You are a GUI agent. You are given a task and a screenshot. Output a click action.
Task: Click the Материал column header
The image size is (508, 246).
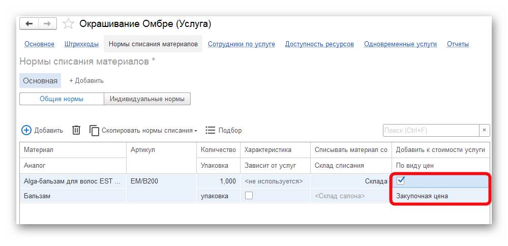[x=73, y=150]
